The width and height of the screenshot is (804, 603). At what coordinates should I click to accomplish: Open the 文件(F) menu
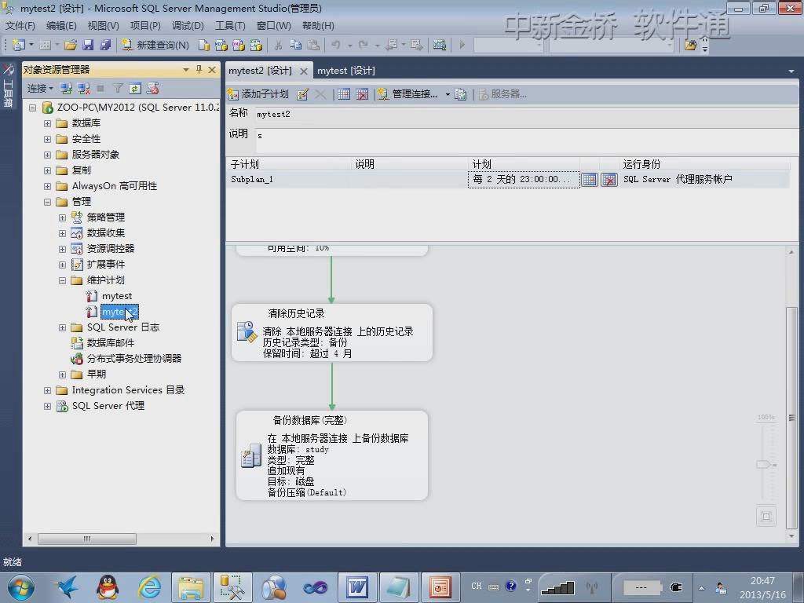tap(20, 26)
